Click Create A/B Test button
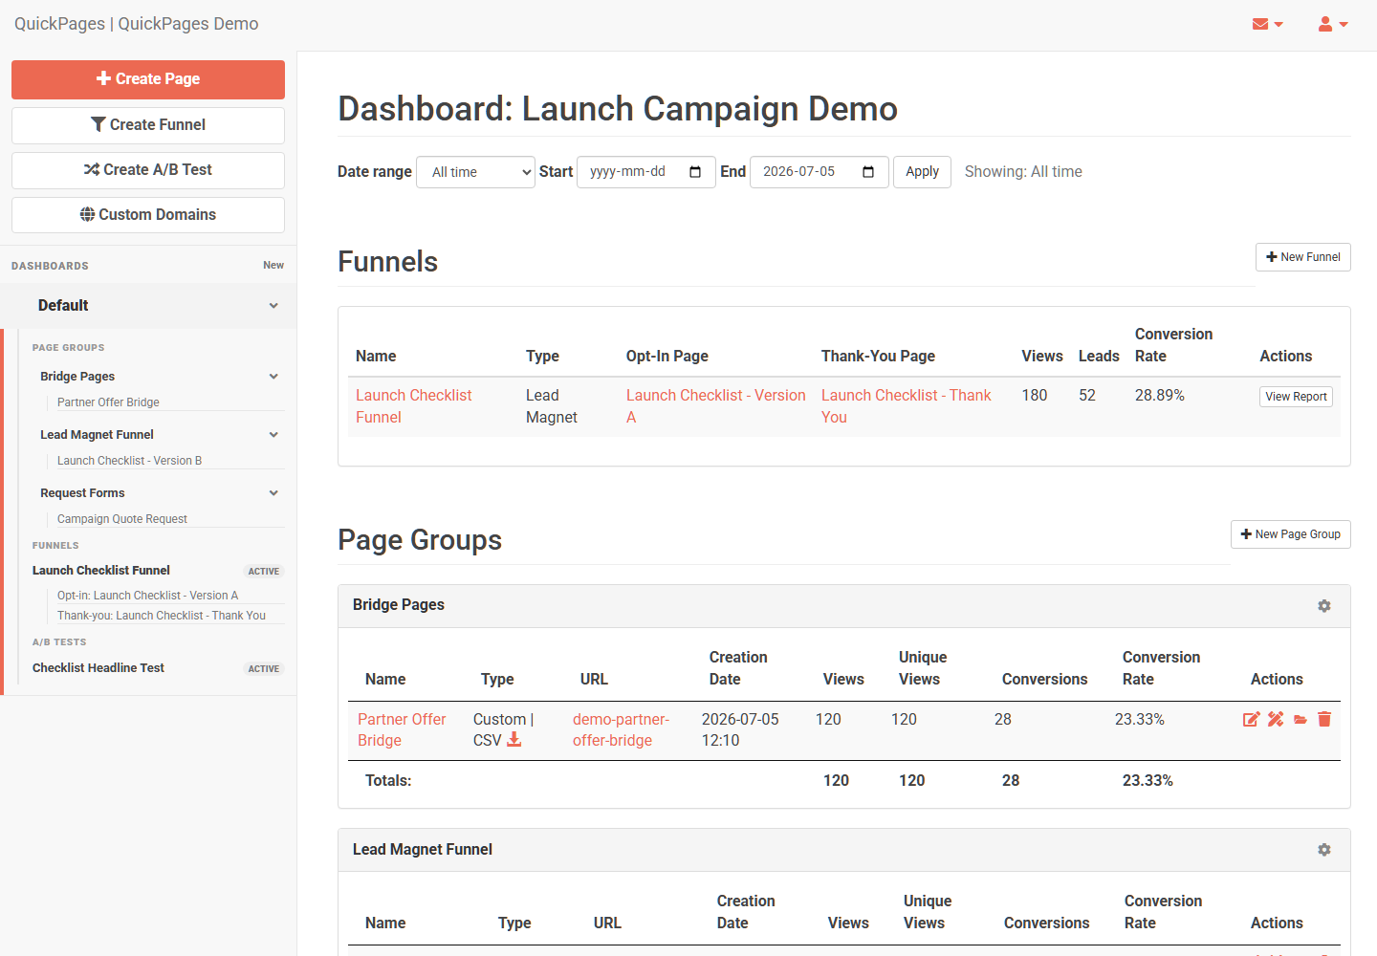Screen dimensions: 1377x956 (x=148, y=170)
